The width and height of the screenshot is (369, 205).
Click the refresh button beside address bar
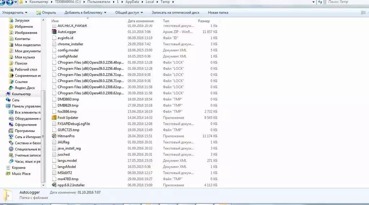[320, 2]
